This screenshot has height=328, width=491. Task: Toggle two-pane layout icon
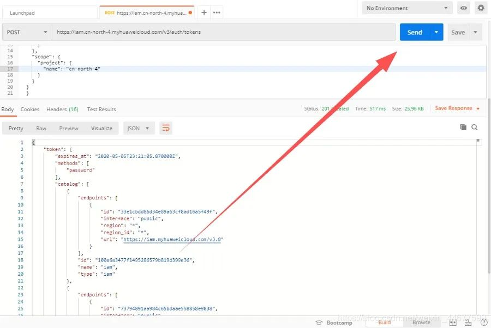(453, 323)
